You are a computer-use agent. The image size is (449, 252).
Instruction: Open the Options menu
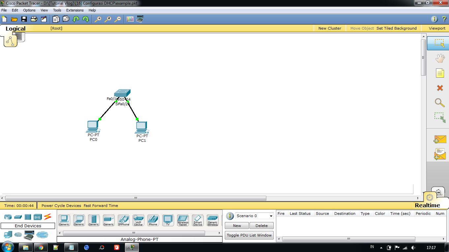coord(29,10)
